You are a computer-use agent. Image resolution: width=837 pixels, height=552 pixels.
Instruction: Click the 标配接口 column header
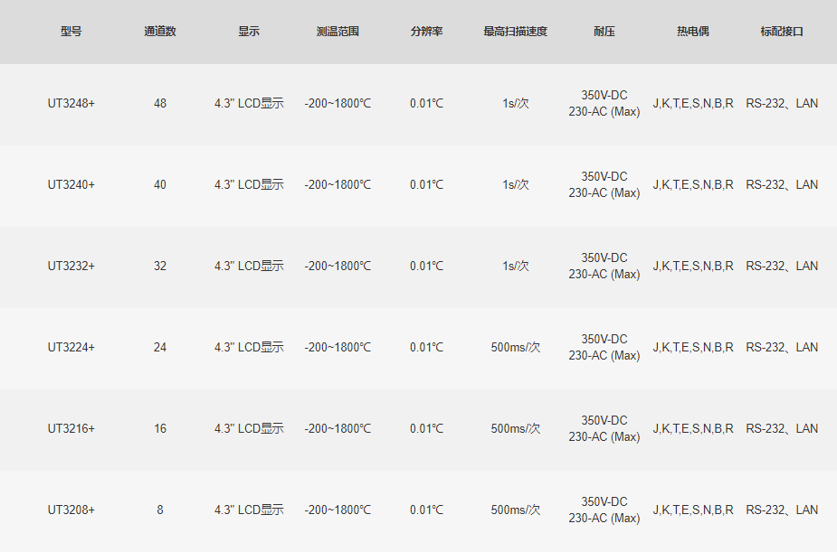[782, 32]
